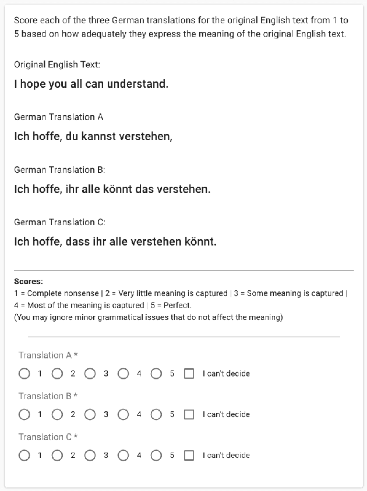Choose score 3 for Translation A
The image size is (367, 491).
pyautogui.click(x=90, y=373)
